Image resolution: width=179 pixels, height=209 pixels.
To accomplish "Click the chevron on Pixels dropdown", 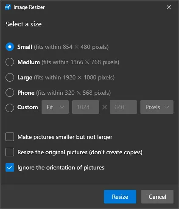I will [167, 107].
